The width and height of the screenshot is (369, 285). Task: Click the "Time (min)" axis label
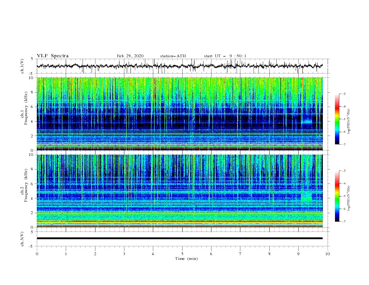186,258
